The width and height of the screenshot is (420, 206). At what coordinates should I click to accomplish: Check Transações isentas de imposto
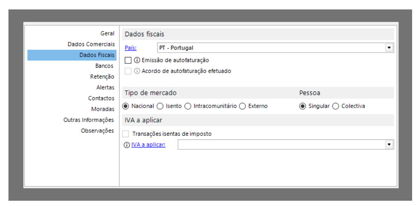click(126, 134)
